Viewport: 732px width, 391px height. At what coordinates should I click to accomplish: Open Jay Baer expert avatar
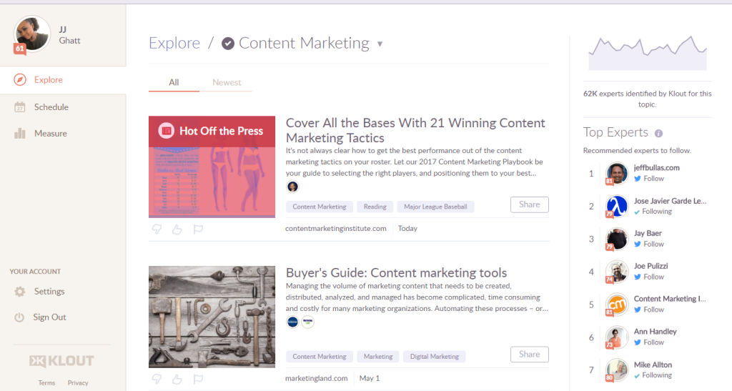tap(617, 239)
